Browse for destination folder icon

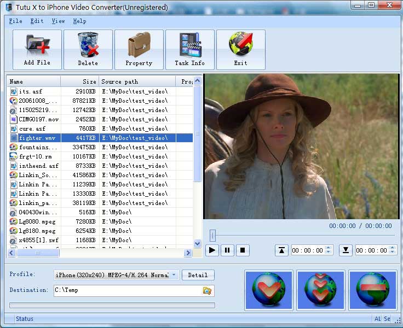coord(207,290)
